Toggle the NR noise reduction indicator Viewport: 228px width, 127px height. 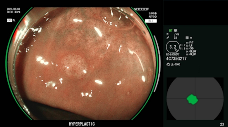175,30
